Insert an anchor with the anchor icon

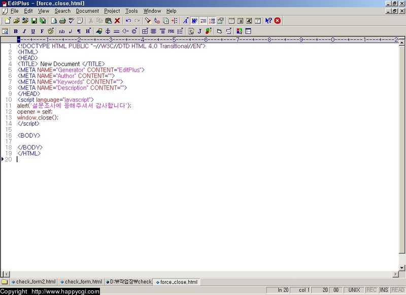click(x=108, y=32)
